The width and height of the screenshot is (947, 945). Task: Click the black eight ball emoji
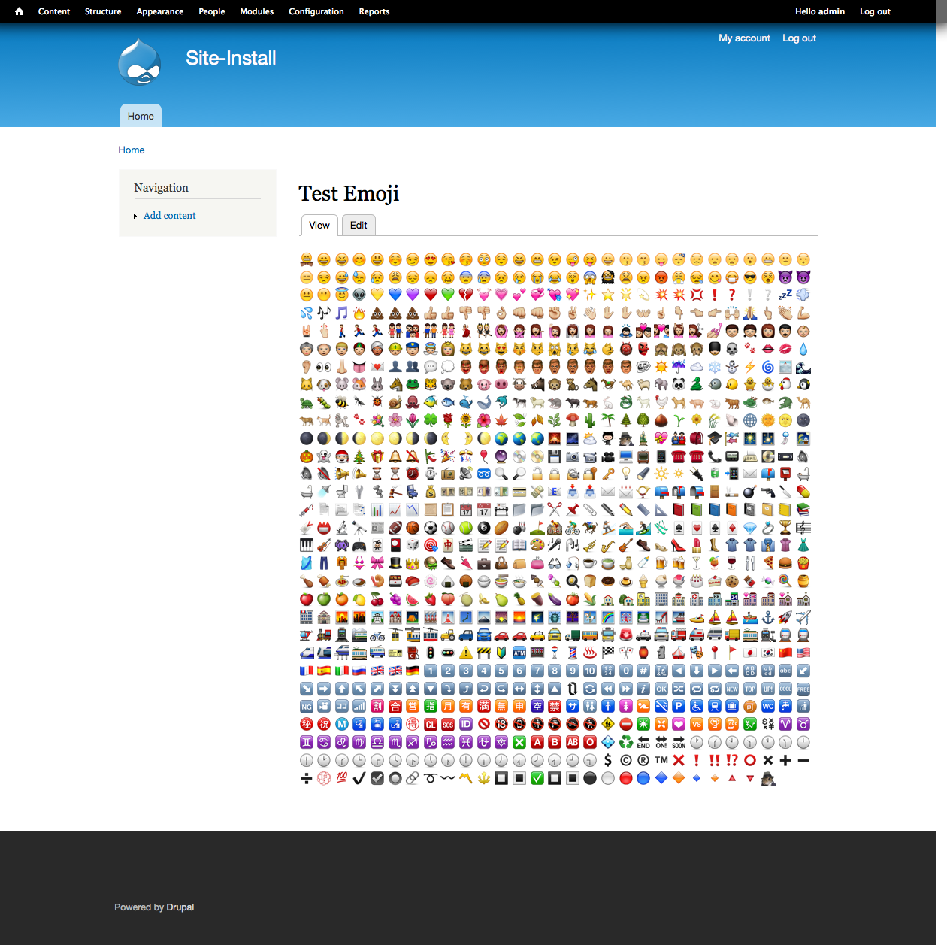(x=484, y=528)
